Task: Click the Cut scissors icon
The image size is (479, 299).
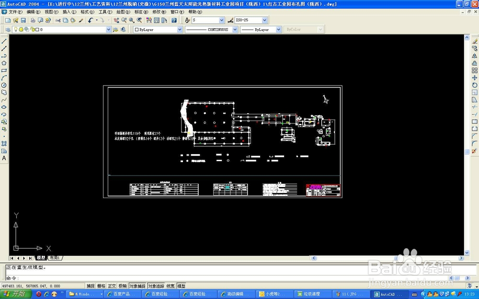Action: point(58,20)
